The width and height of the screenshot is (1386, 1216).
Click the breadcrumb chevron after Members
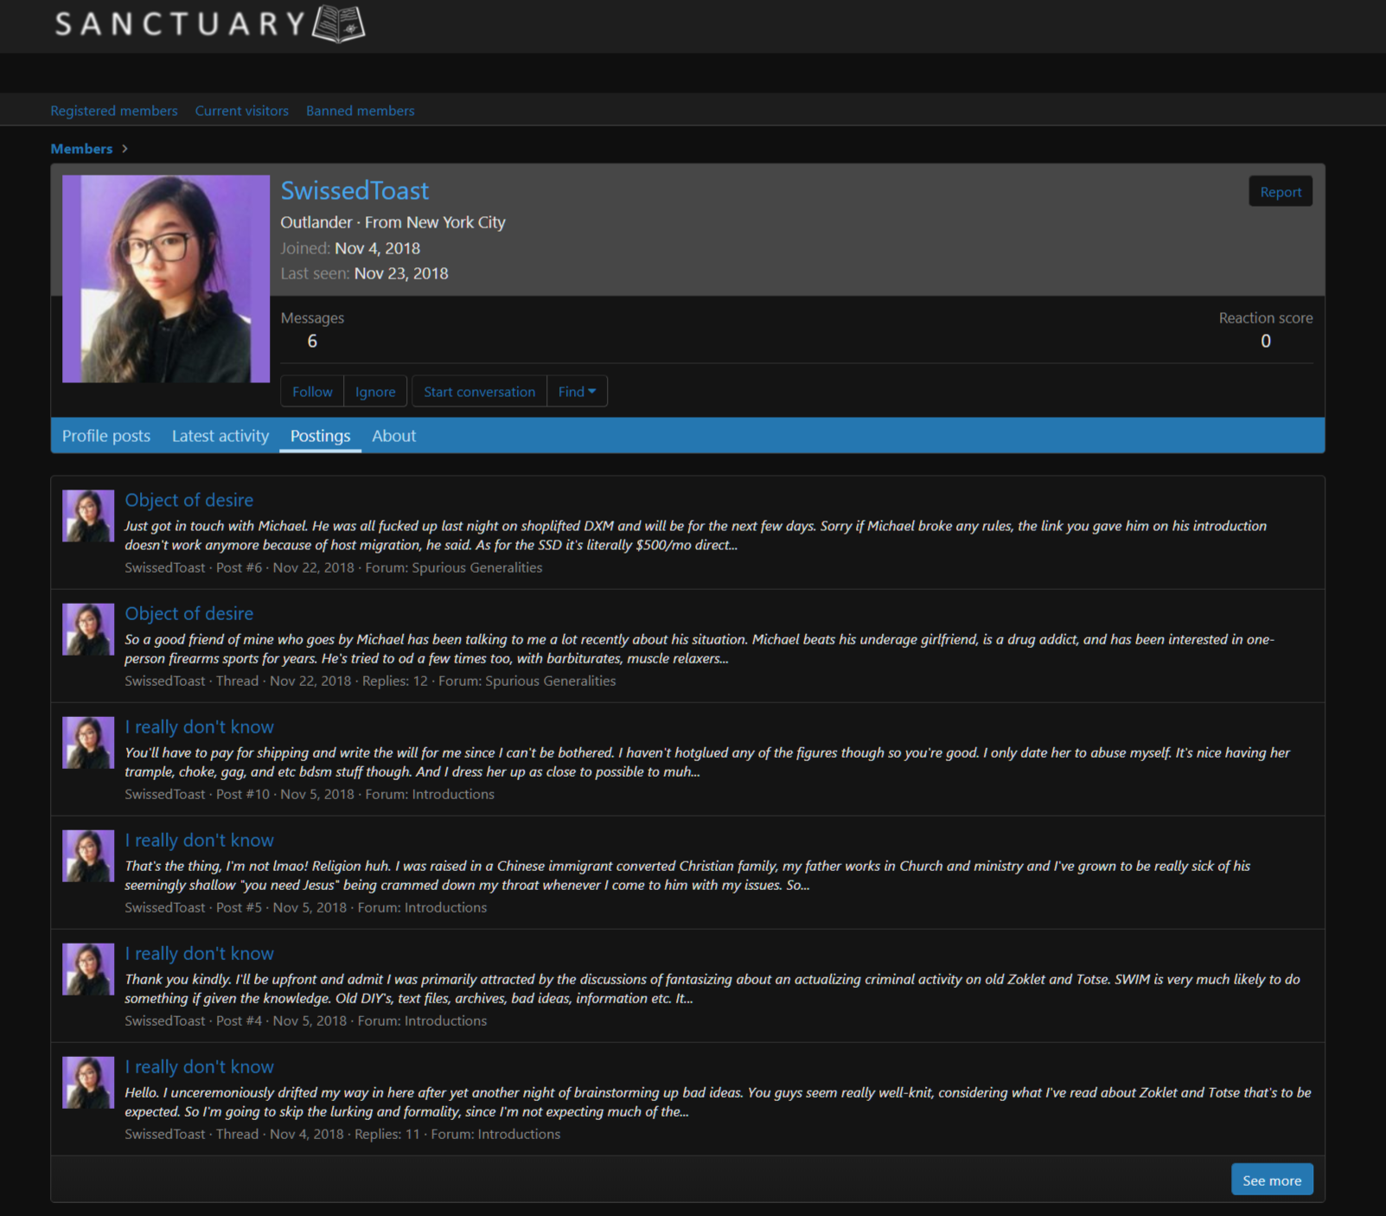tap(125, 149)
